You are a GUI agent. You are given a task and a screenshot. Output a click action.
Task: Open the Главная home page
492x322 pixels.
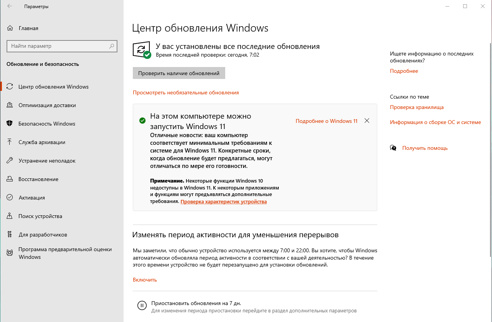(x=28, y=28)
